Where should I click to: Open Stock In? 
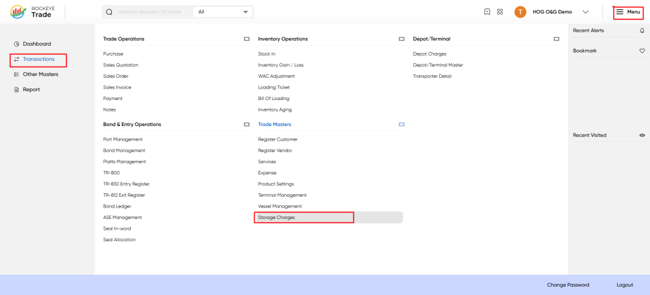point(267,54)
